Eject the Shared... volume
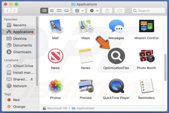This screenshot has width=169, height=113. click(x=32, y=79)
